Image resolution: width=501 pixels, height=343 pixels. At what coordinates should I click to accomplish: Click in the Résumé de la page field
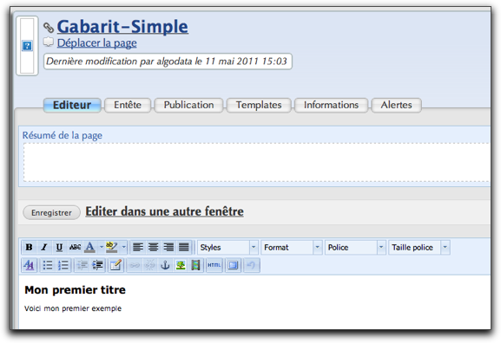[256, 163]
